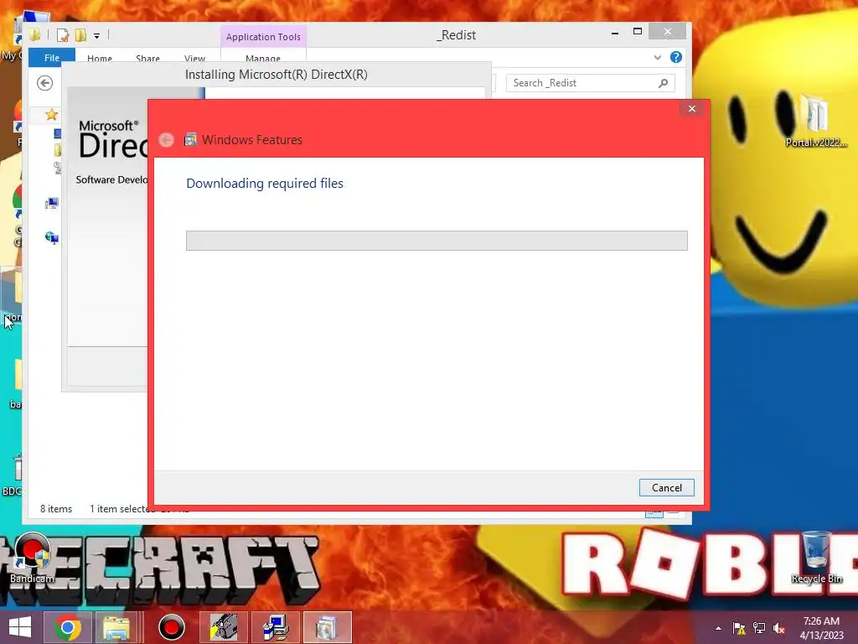The image size is (858, 644).
Task: Maximize the _Redist Explorer window
Action: (x=638, y=32)
